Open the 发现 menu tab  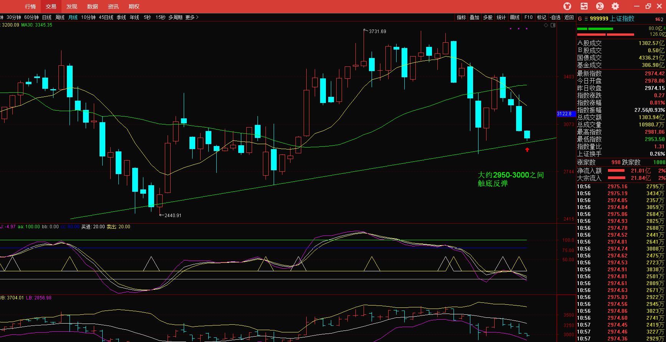(x=71, y=7)
